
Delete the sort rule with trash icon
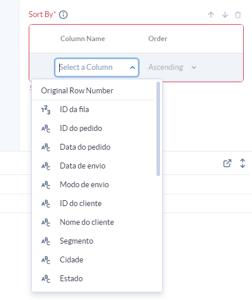tap(238, 15)
